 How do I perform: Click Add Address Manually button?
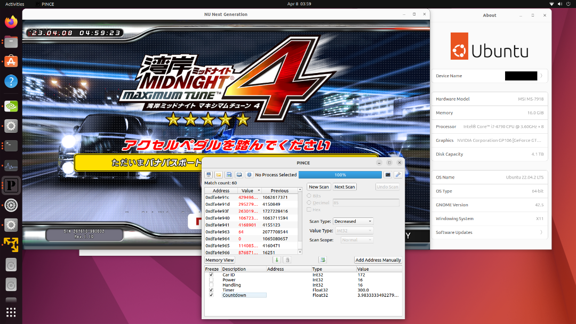378,260
